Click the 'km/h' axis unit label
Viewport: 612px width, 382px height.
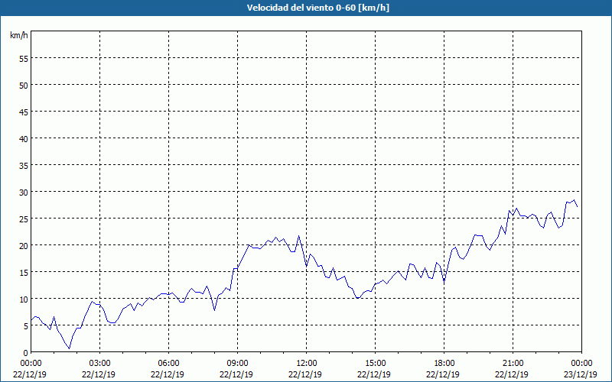(18, 35)
